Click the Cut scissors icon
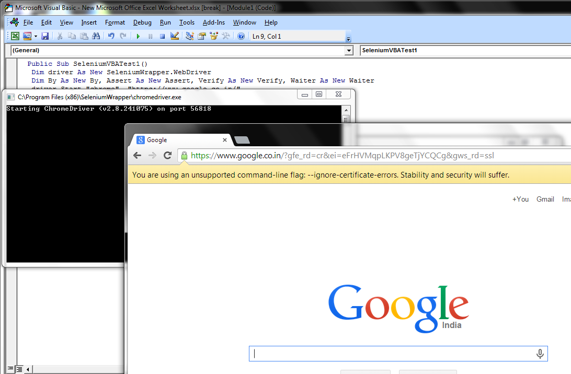The image size is (571, 374). click(60, 36)
